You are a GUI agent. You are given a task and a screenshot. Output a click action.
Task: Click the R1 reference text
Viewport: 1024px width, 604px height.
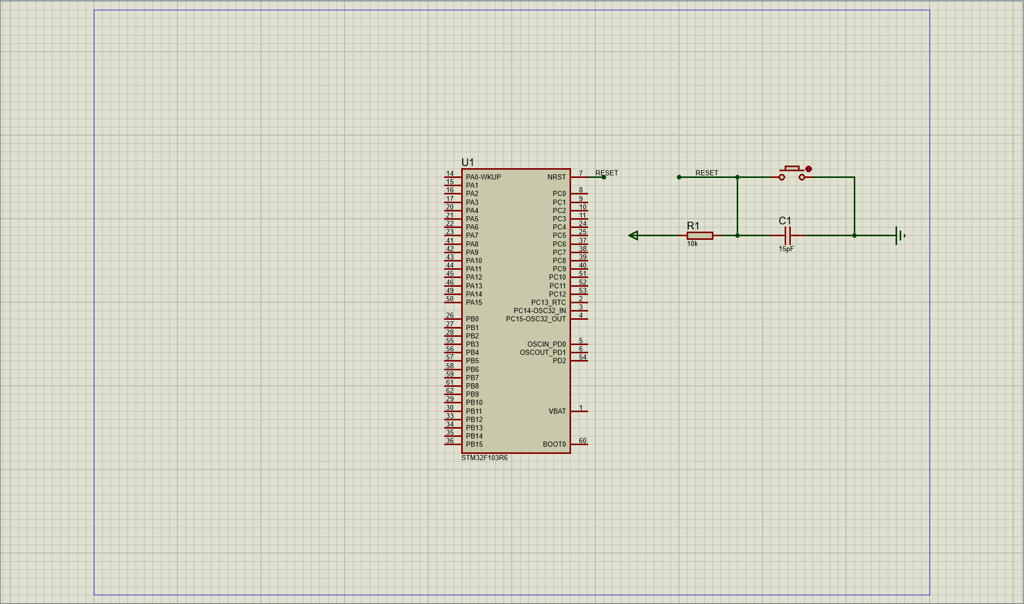693,226
